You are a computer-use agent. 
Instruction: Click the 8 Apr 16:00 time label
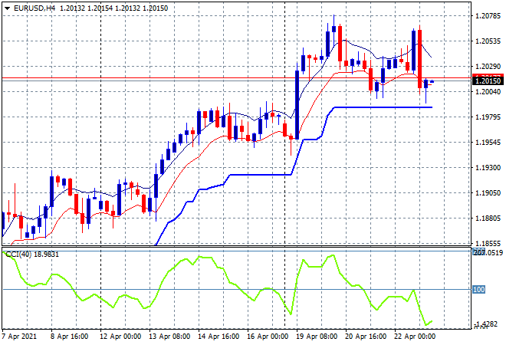[69, 337]
